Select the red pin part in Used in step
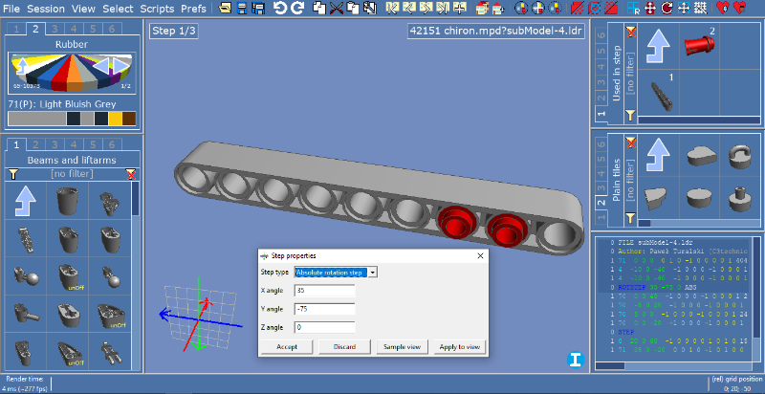 704,44
